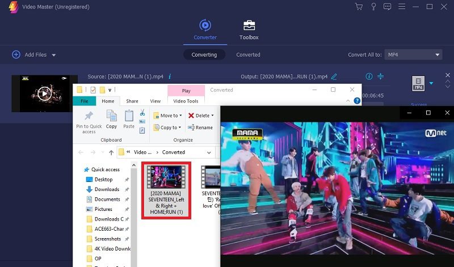Collapse the Explorer ribbon chevron
This screenshot has width=454, height=267.
(x=348, y=101)
